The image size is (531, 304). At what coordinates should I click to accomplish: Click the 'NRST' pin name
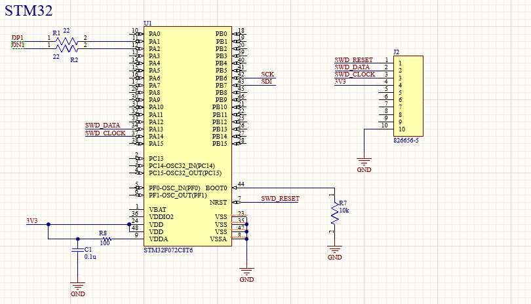click(x=218, y=202)
